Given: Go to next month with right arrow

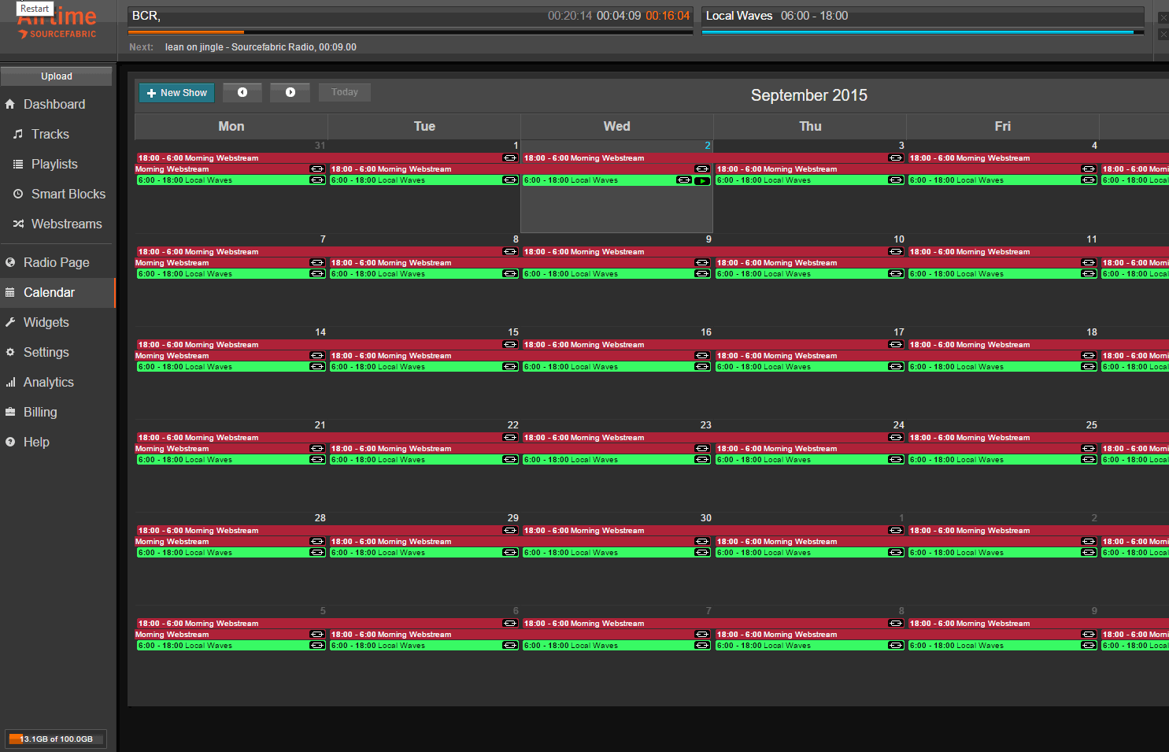Looking at the screenshot, I should click(290, 92).
